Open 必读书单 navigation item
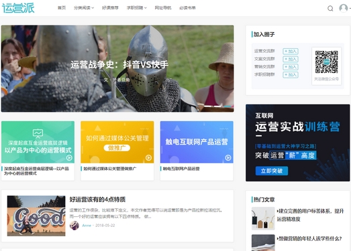The width and height of the screenshot is (351, 251). [x=187, y=8]
